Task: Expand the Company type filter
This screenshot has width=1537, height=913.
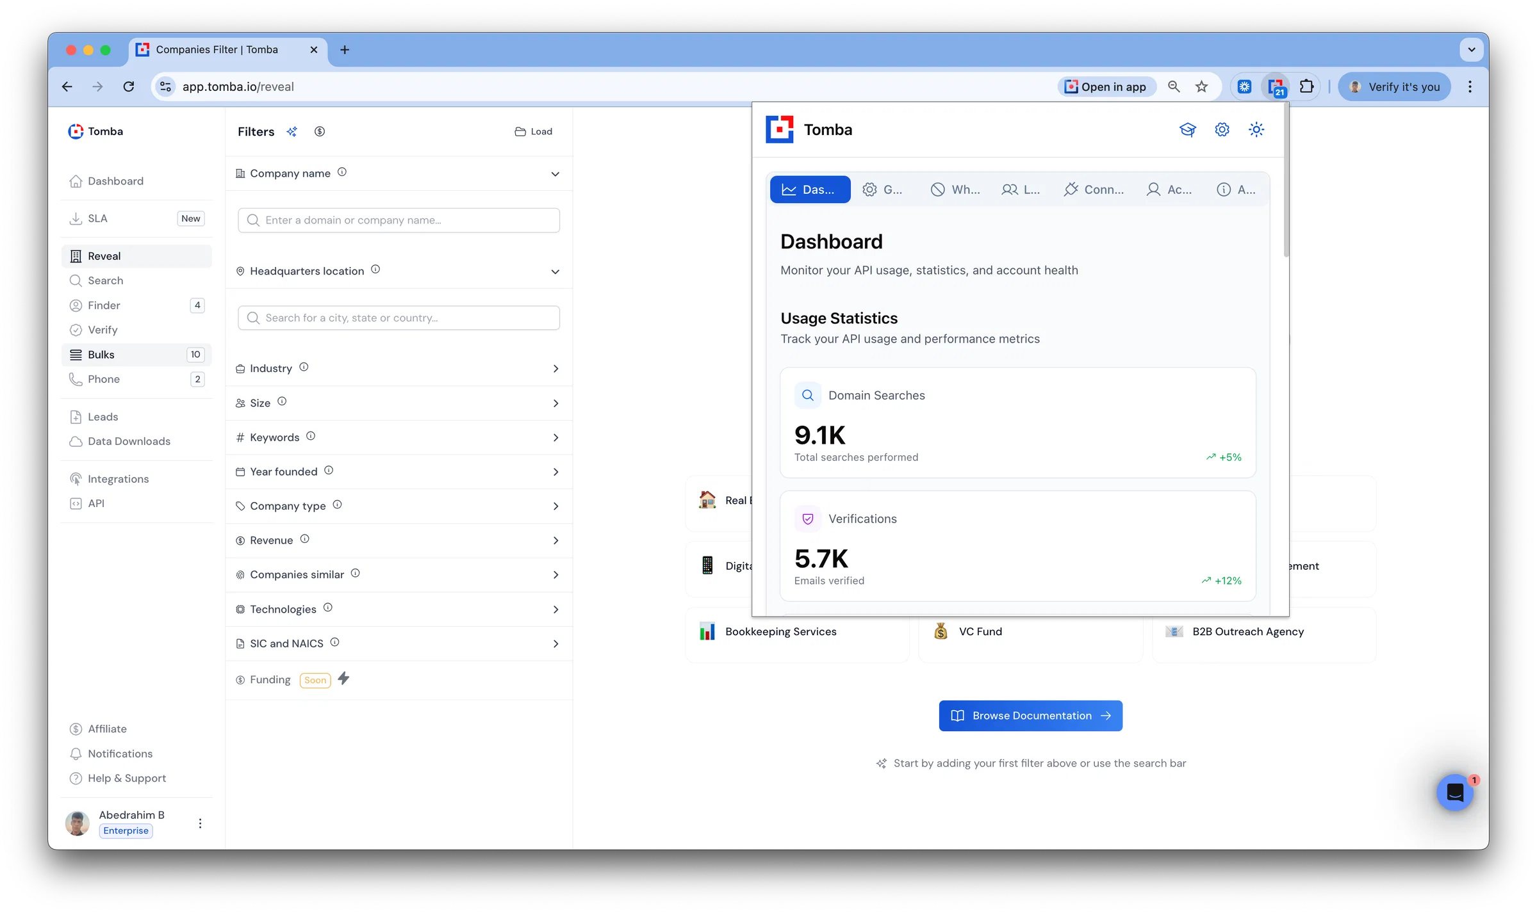Action: (x=555, y=506)
